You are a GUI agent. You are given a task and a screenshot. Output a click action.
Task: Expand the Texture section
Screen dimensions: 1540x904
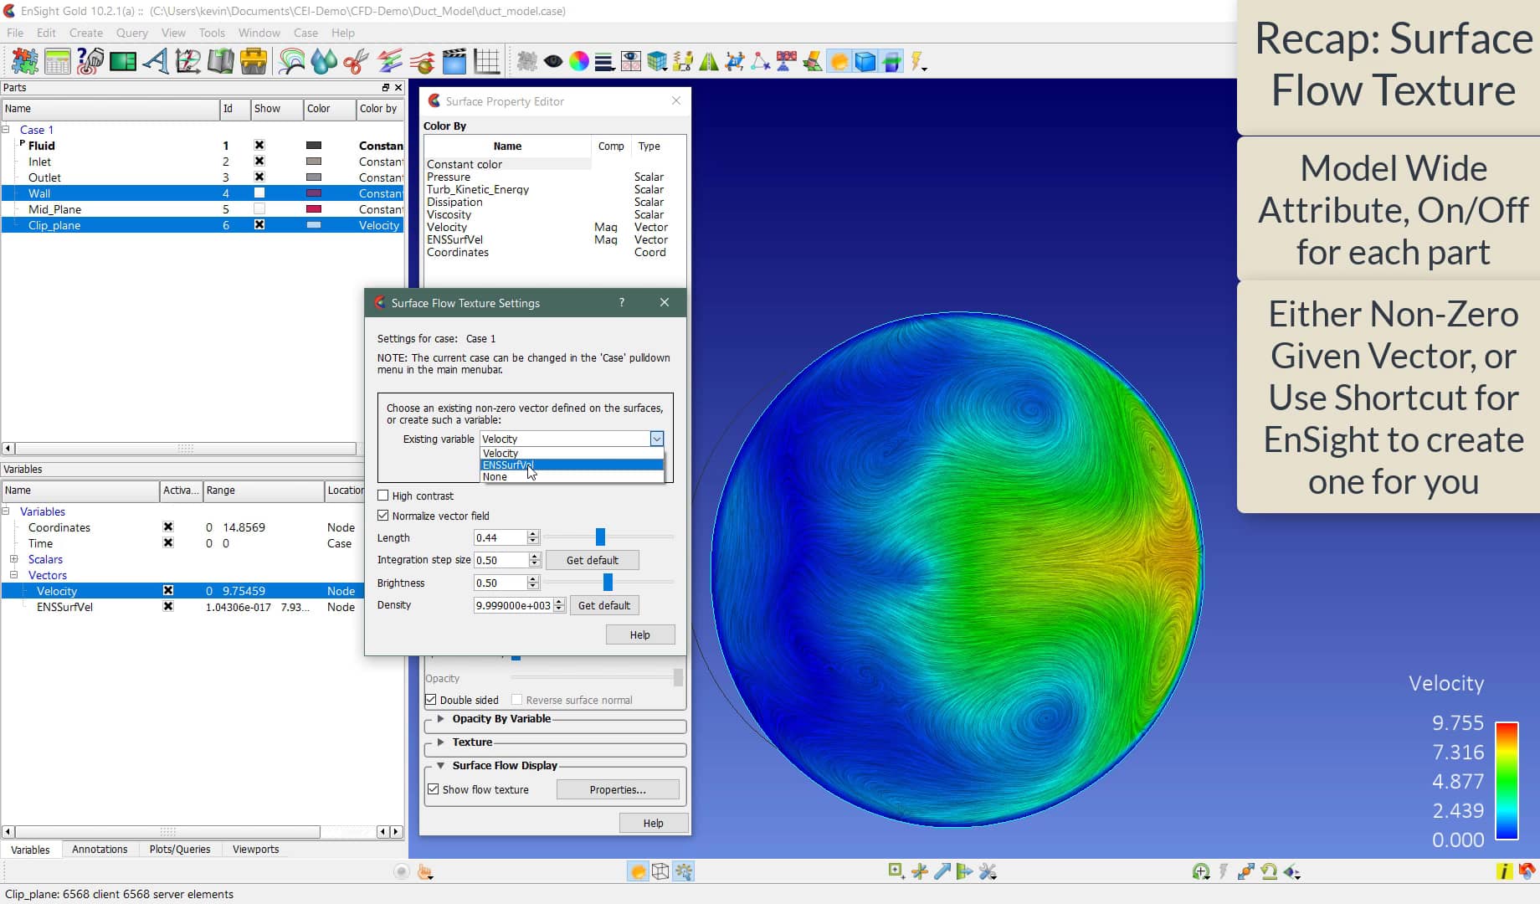(x=441, y=742)
